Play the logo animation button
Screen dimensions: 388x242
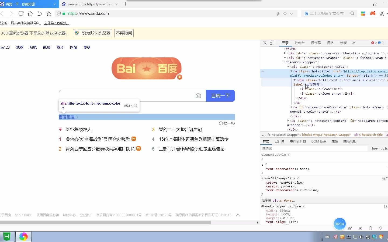(179, 77)
